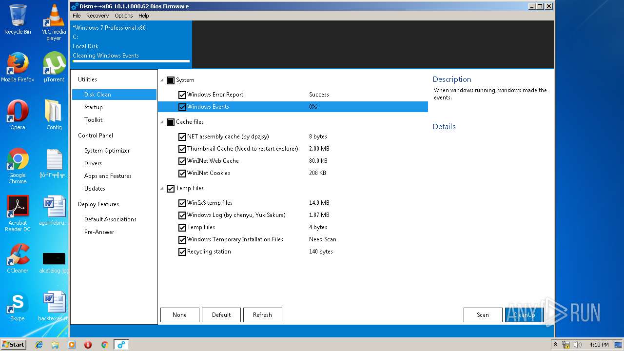The height and width of the screenshot is (351, 624).
Task: Open Windows Explorer from the taskbar
Action: tap(55, 345)
